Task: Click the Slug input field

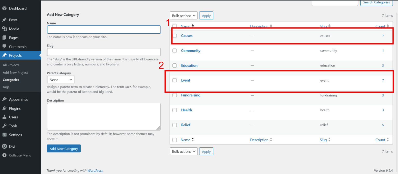Action: 104,52
